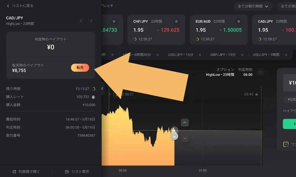Go back with リストに戻る arrow
The image size is (296, 177).
tap(8, 6)
